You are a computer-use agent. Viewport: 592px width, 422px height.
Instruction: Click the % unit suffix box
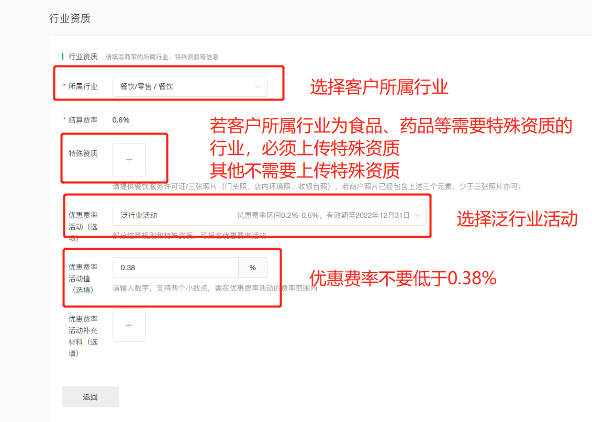[x=253, y=268]
